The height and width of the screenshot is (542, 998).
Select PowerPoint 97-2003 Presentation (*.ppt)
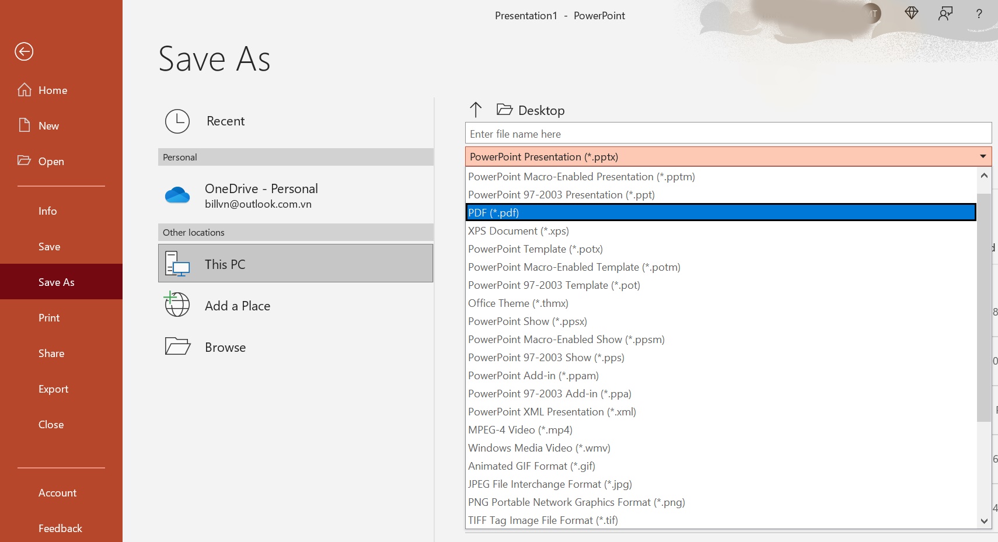click(x=721, y=195)
